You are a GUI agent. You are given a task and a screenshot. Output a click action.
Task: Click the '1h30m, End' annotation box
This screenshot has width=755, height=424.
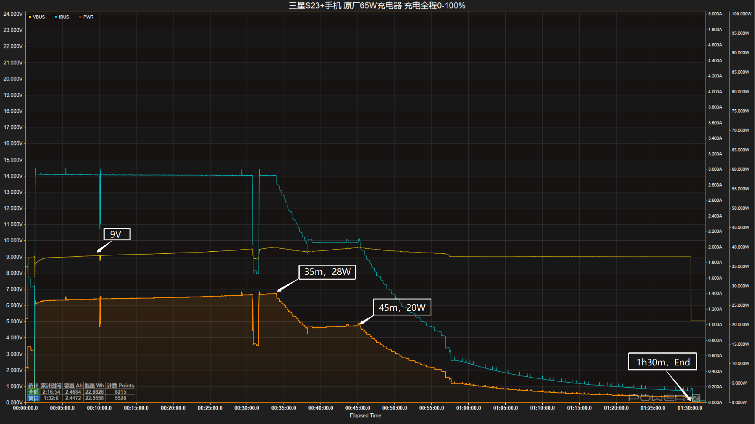[x=663, y=362]
